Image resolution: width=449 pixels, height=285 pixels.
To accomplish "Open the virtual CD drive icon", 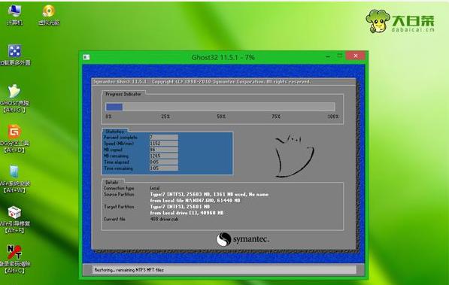I will pos(49,15).
